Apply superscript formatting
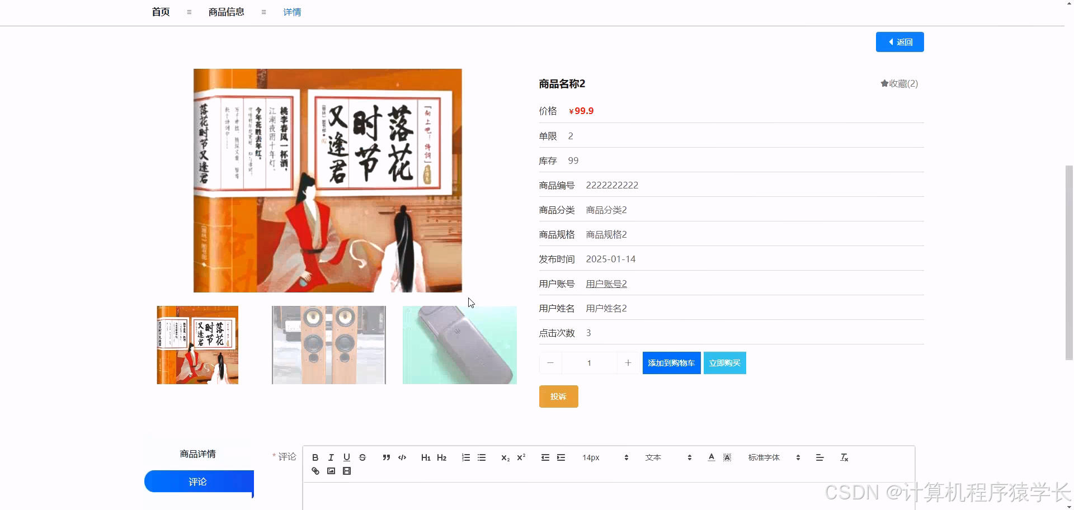 tap(521, 457)
